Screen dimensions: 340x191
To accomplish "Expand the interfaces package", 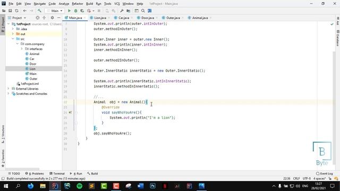I will click(x=22, y=49).
